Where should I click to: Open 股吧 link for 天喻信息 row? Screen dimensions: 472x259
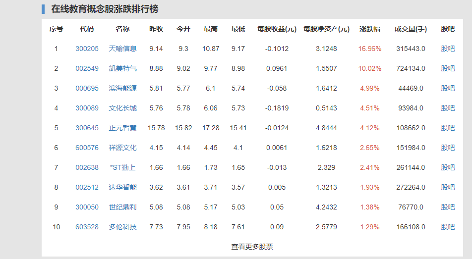pos(448,49)
